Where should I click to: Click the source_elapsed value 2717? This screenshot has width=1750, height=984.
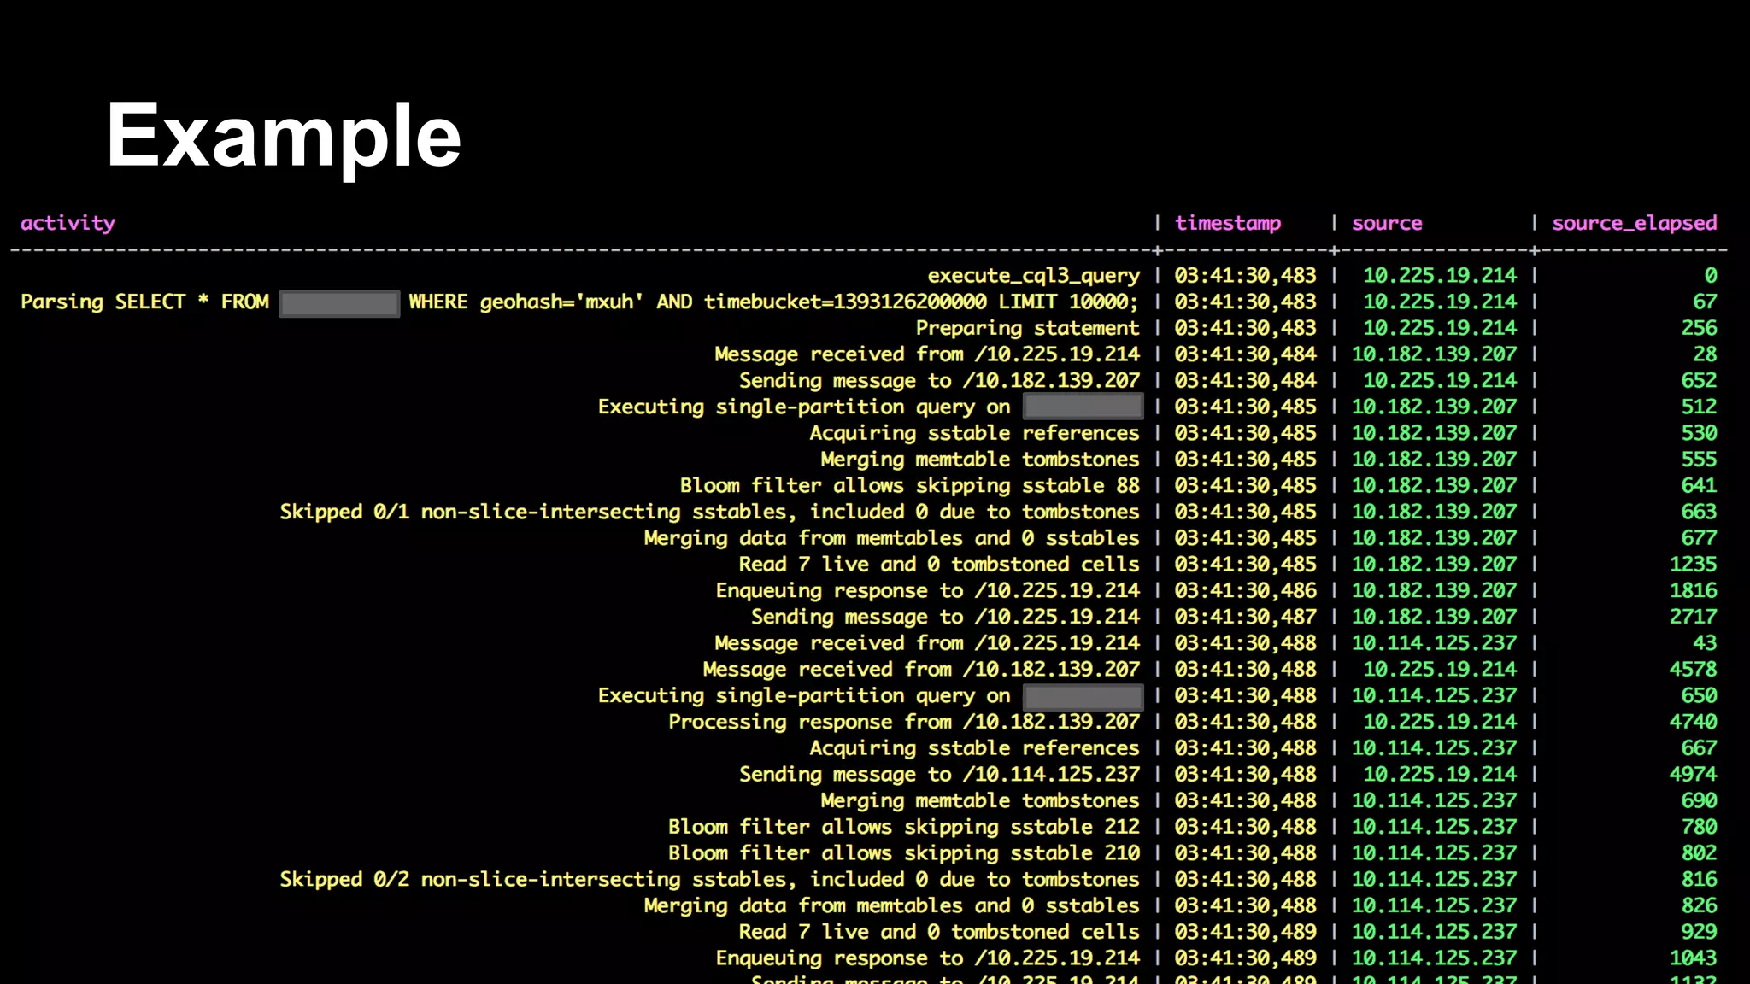(1692, 617)
